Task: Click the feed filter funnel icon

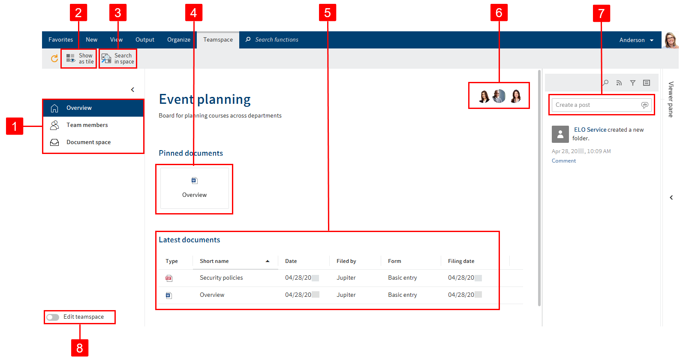Action: [x=633, y=83]
